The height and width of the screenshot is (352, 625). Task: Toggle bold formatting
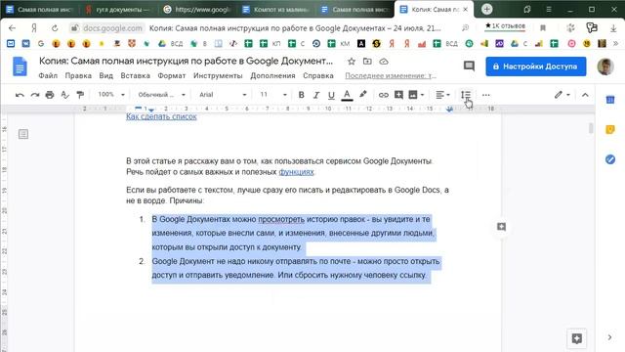[x=302, y=95]
